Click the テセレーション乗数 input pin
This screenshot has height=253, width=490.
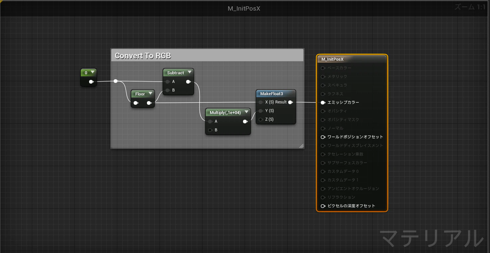coord(323,154)
